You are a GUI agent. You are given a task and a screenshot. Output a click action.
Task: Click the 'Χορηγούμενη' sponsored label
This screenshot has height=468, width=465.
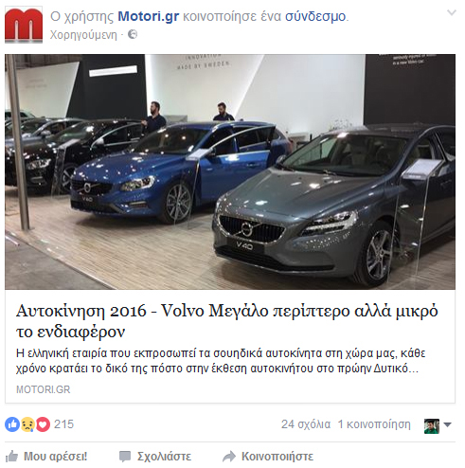(83, 34)
